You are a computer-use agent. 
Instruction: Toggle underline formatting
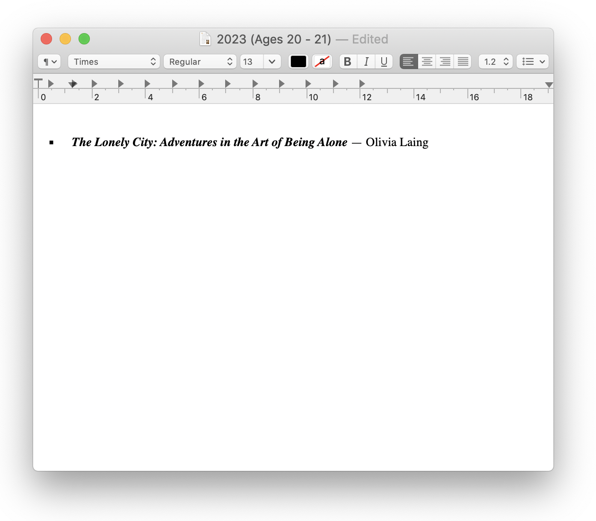pos(384,62)
